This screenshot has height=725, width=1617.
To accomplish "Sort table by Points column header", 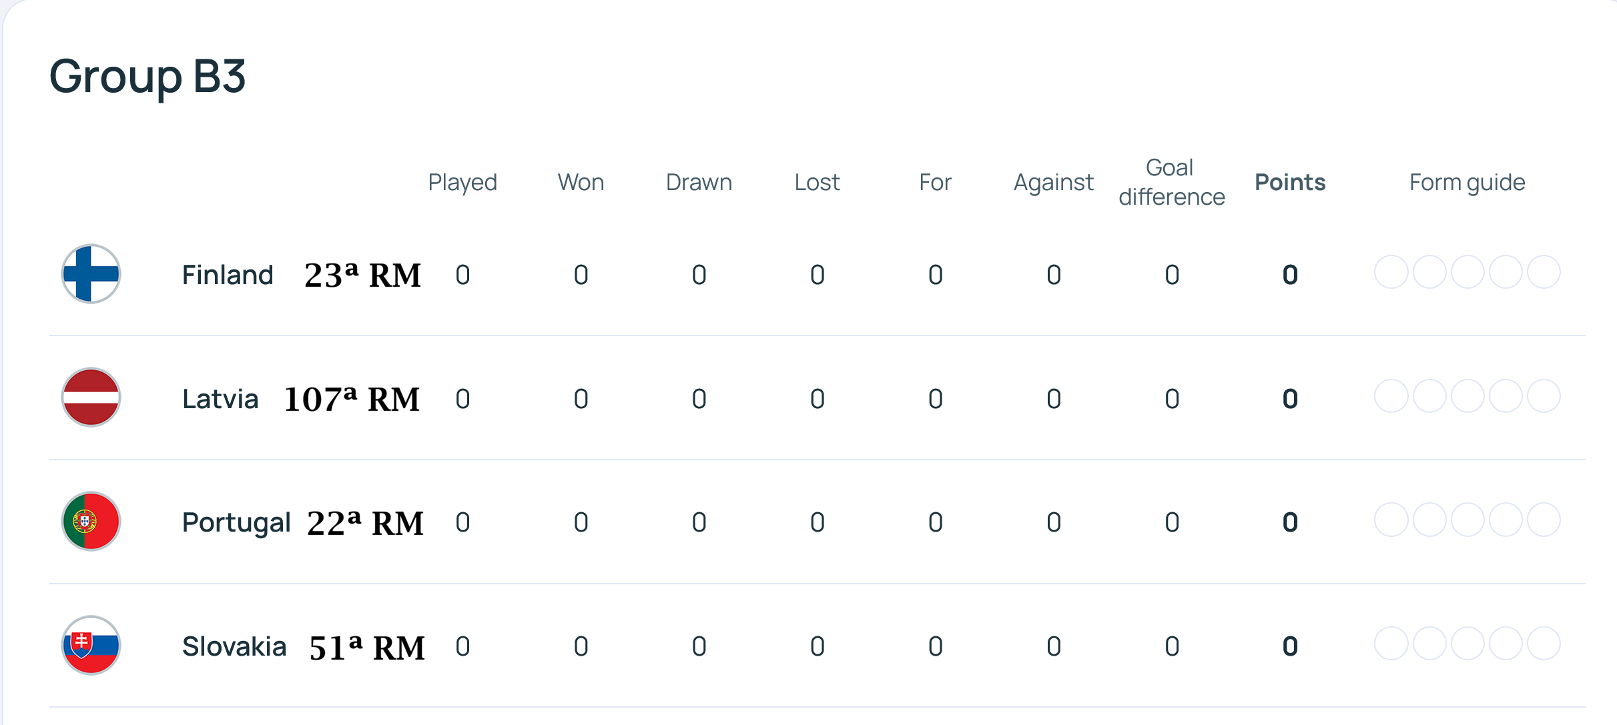I will click(x=1289, y=182).
